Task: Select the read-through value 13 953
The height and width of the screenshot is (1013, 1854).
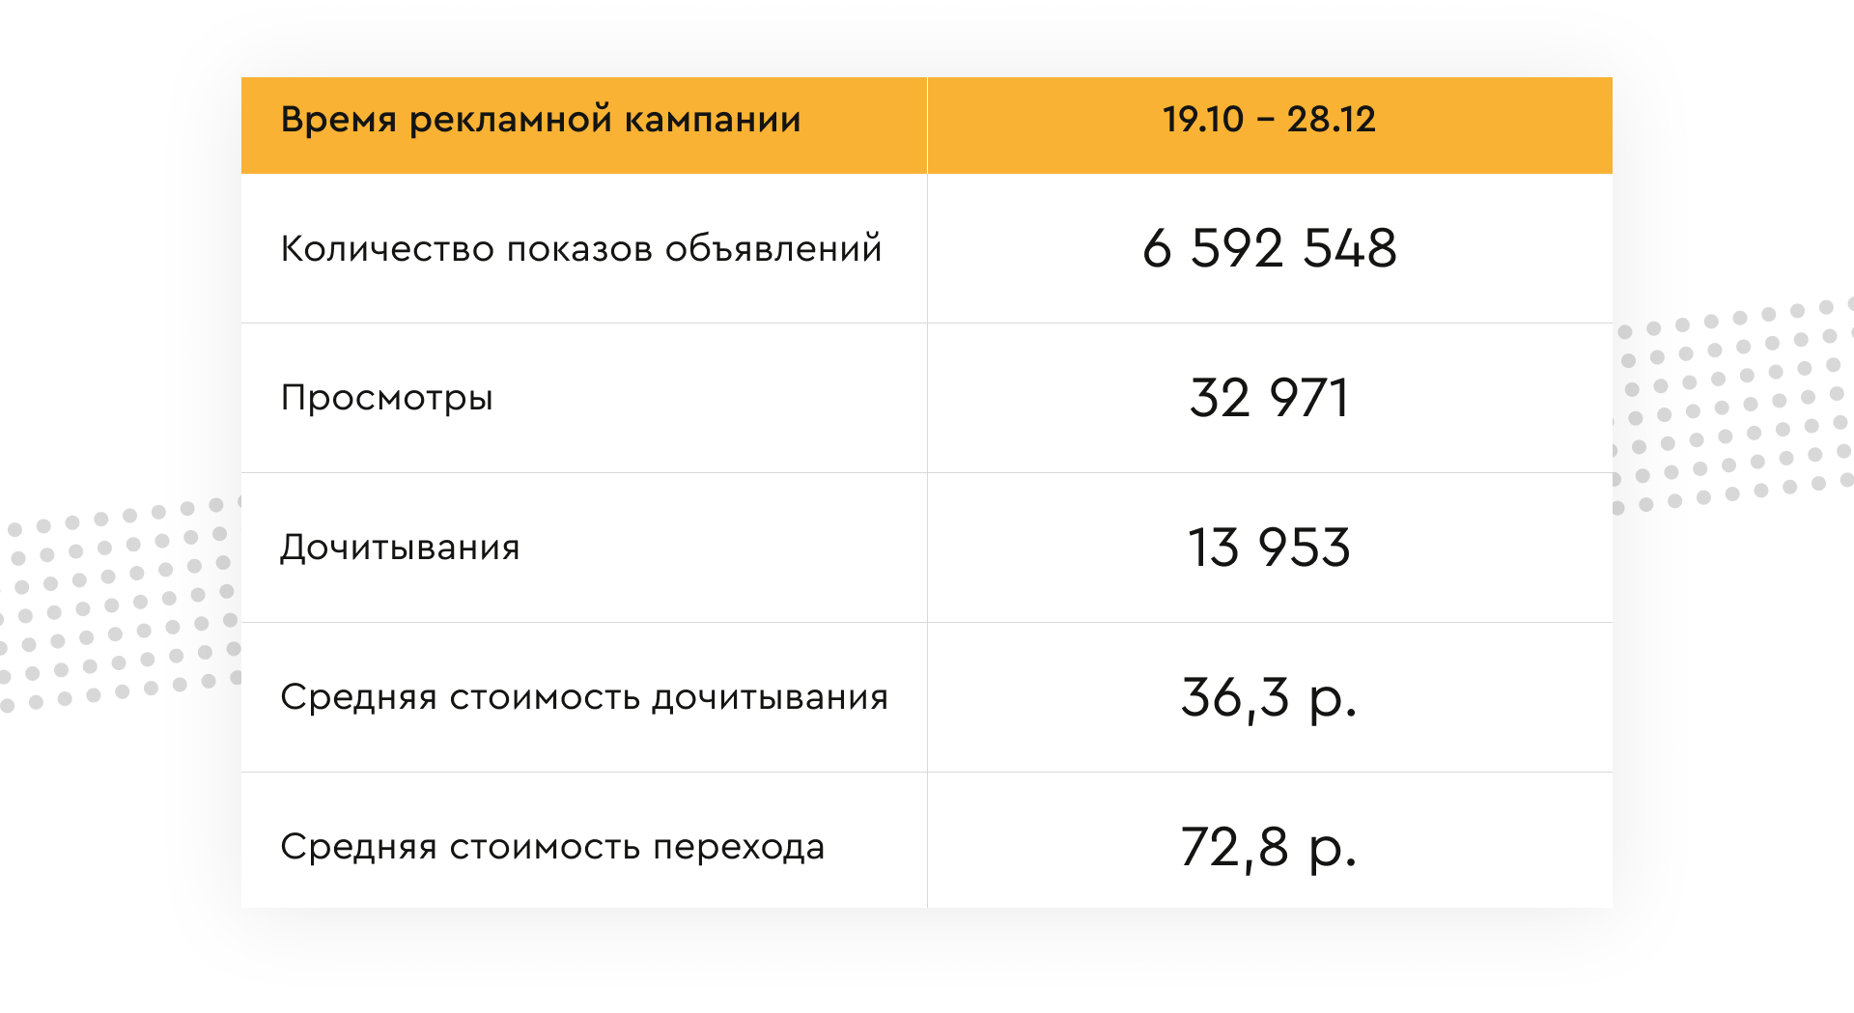Action: pos(1269,548)
